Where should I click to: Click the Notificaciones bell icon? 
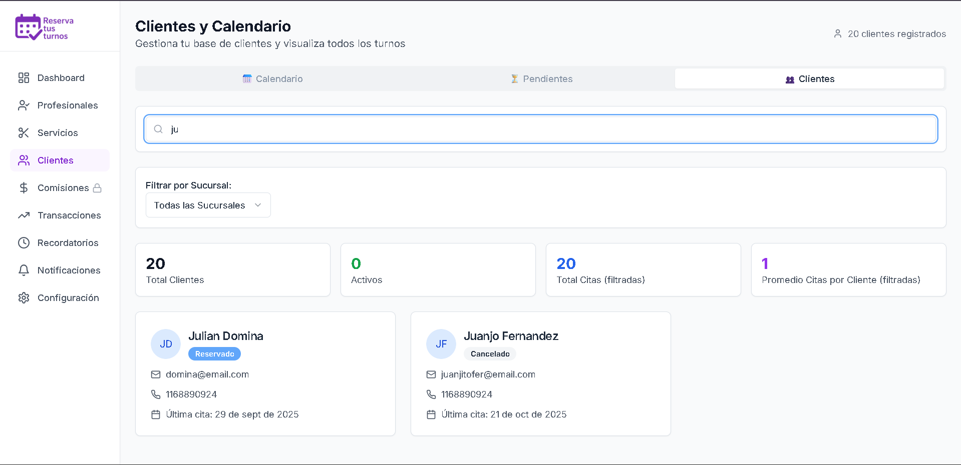point(24,270)
